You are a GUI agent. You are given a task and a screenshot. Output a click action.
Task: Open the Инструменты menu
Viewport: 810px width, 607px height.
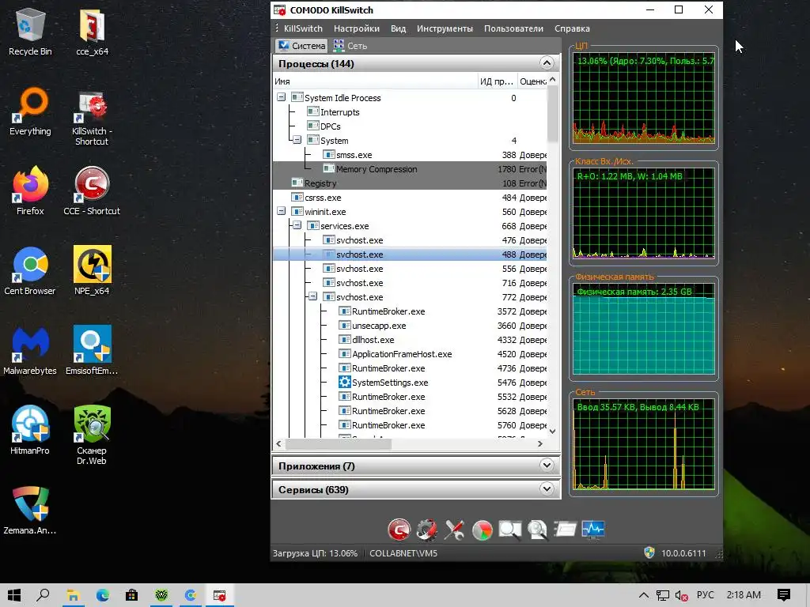click(445, 28)
